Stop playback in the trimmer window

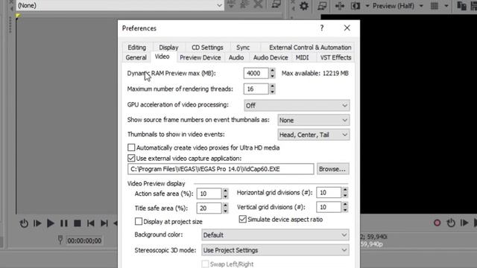coord(78,223)
